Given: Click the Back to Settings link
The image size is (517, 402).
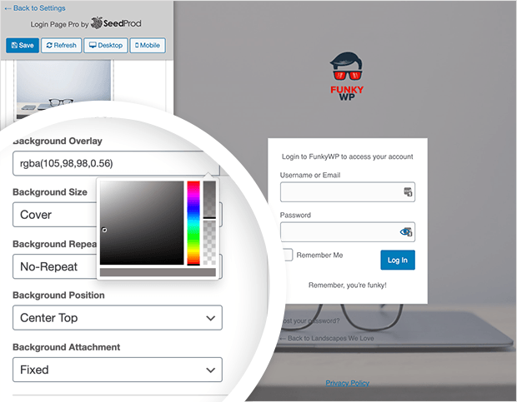Looking at the screenshot, I should pos(35,8).
